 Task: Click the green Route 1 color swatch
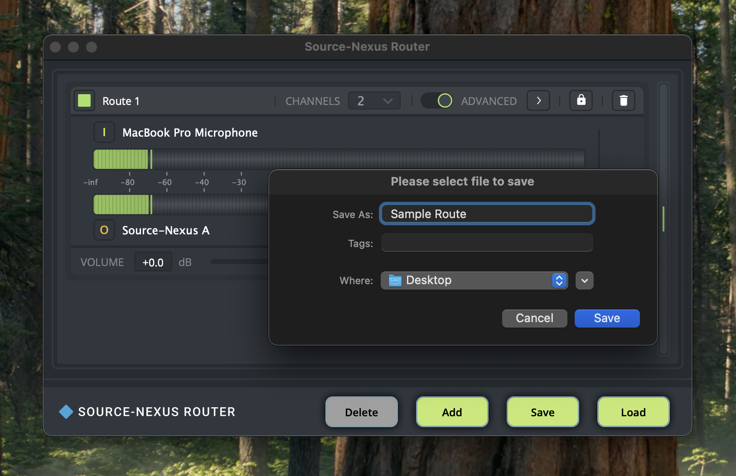[84, 100]
